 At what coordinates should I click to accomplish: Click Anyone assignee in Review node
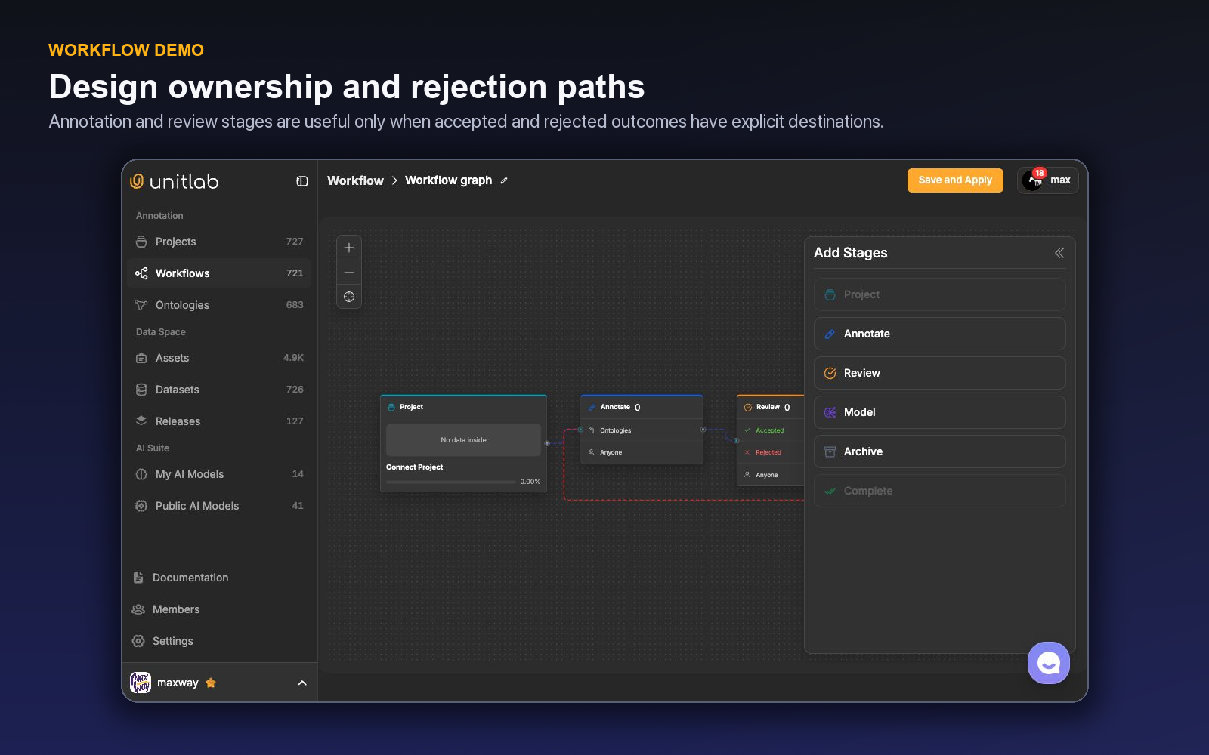[x=771, y=475]
